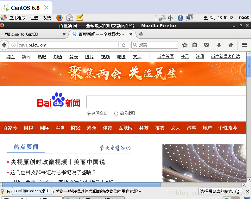Open the 音乐 link
This screenshot has height=199, width=252.
click(74, 57)
